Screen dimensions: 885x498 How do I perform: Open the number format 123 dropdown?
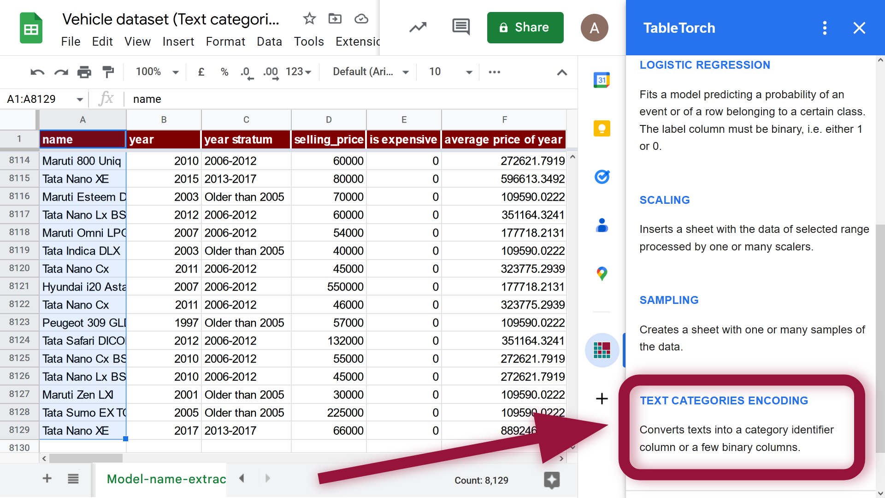(x=299, y=72)
